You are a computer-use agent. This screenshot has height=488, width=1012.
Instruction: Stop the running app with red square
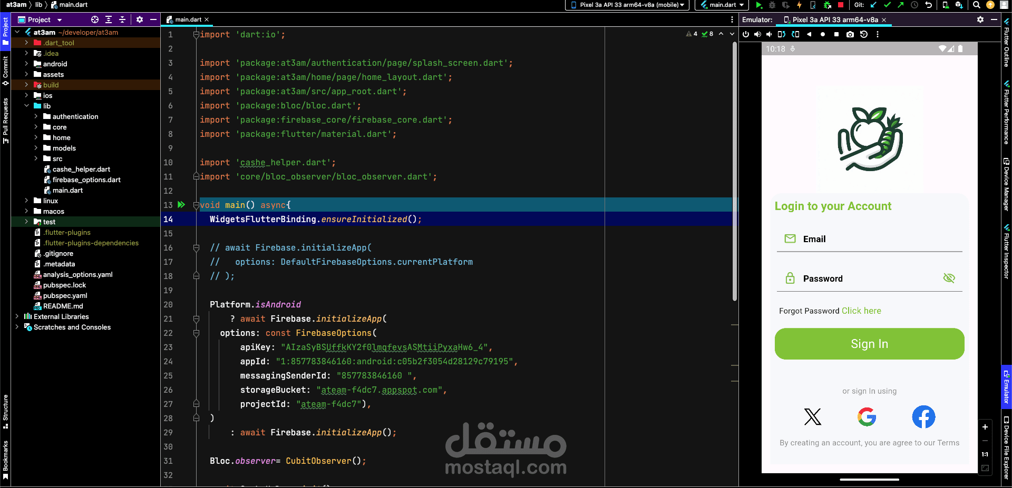tap(841, 5)
